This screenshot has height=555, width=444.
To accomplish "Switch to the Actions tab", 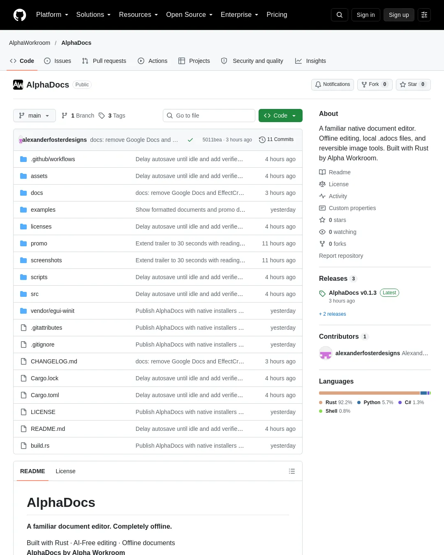I will [x=153, y=61].
